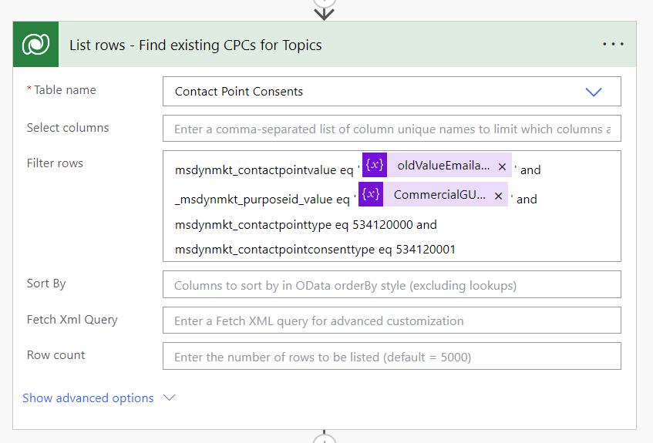Remove the oldValueEmaila dynamic token
This screenshot has width=653, height=443.
click(502, 166)
